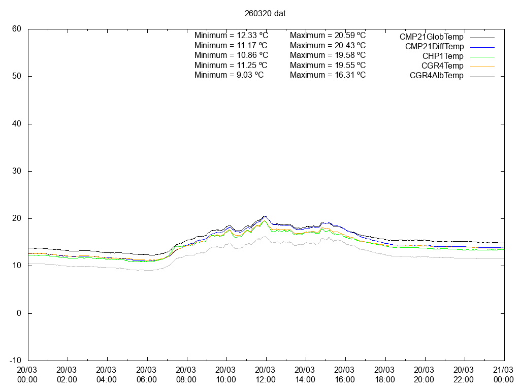This screenshot has width=520, height=390.
Task: Click the 60 label on the y-axis
Action: [x=17, y=29]
